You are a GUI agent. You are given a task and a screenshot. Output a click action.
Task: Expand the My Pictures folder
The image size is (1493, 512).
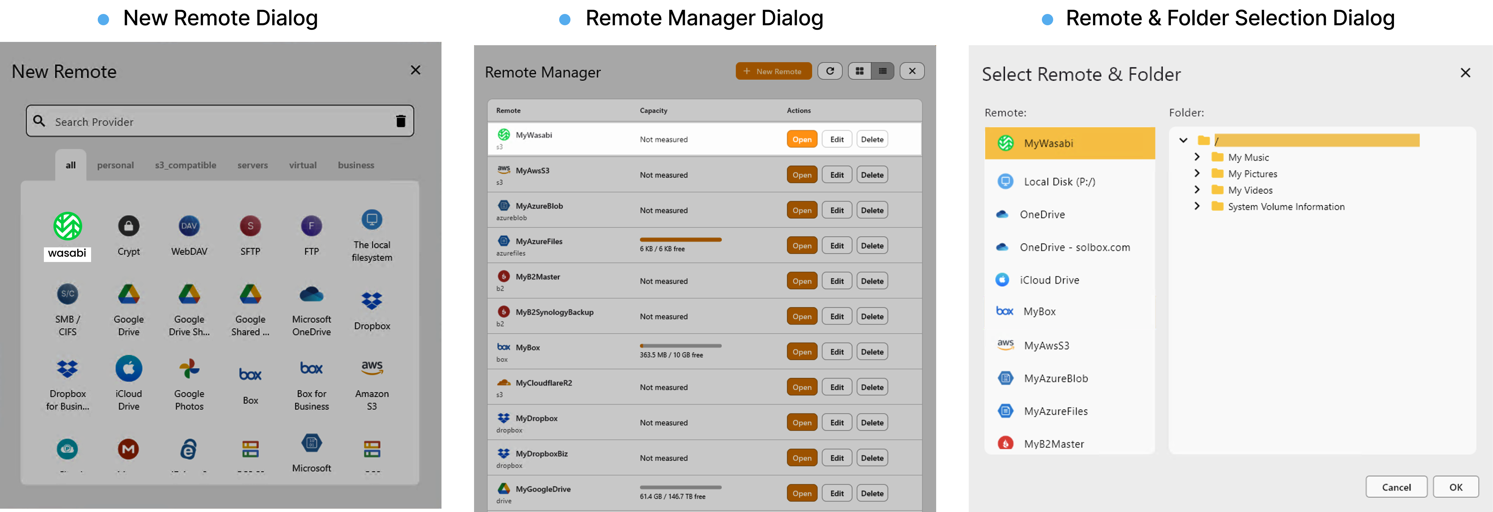click(x=1197, y=173)
